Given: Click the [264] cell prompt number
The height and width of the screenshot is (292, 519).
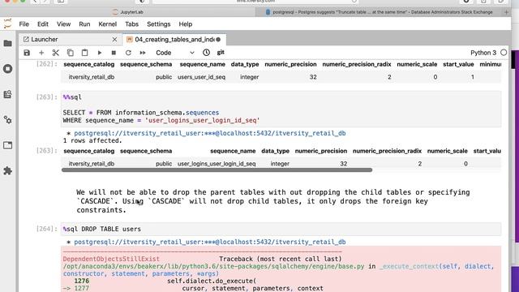Looking at the screenshot, I should click(x=46, y=229).
